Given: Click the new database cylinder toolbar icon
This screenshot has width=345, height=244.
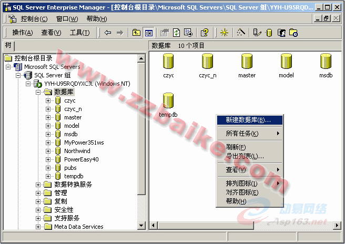Looking at the screenshot, I should (269, 33).
